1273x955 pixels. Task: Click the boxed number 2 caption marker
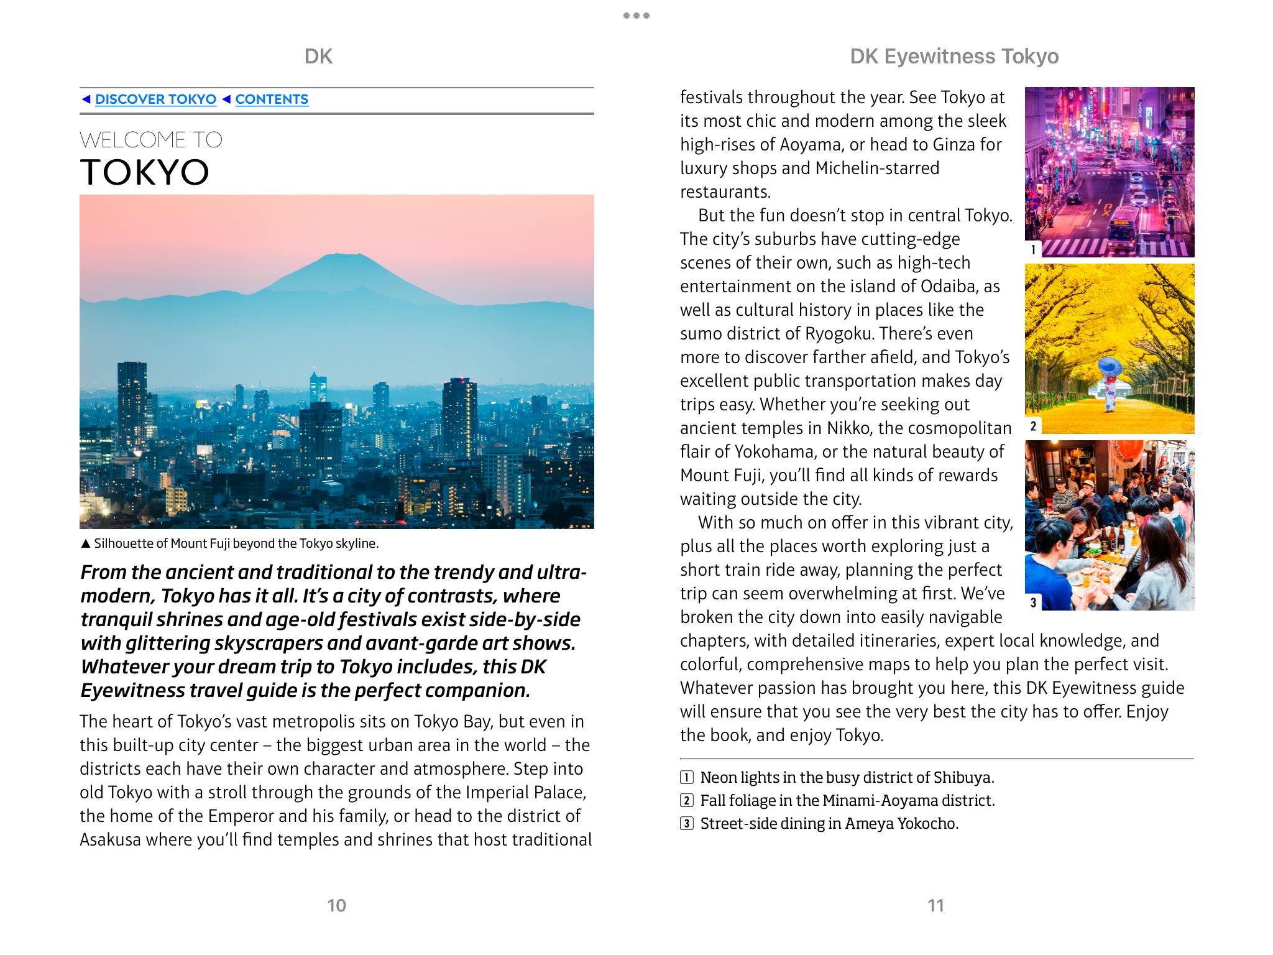click(x=687, y=800)
